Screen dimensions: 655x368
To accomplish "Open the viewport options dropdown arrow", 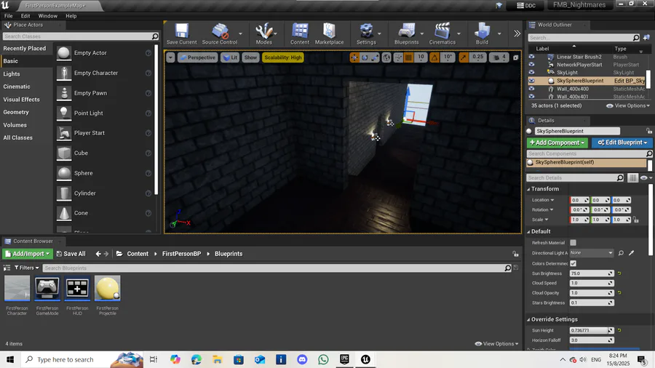I will 170,57.
